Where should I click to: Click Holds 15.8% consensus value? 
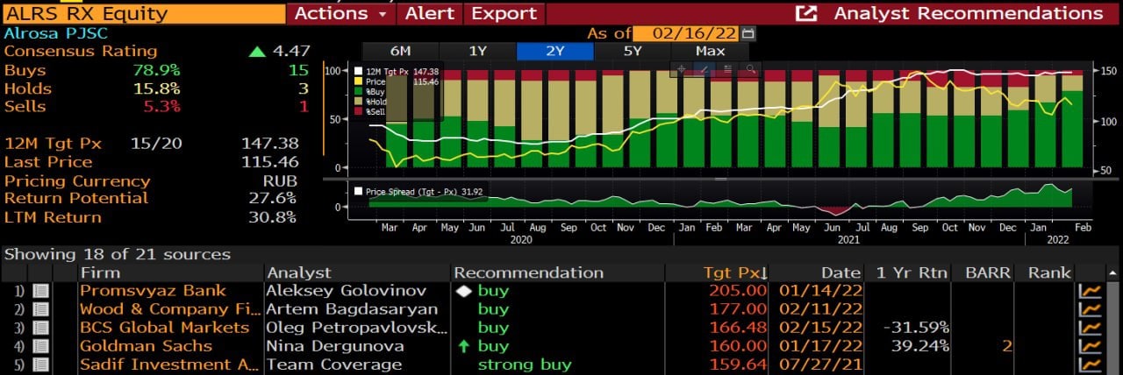[x=156, y=88]
